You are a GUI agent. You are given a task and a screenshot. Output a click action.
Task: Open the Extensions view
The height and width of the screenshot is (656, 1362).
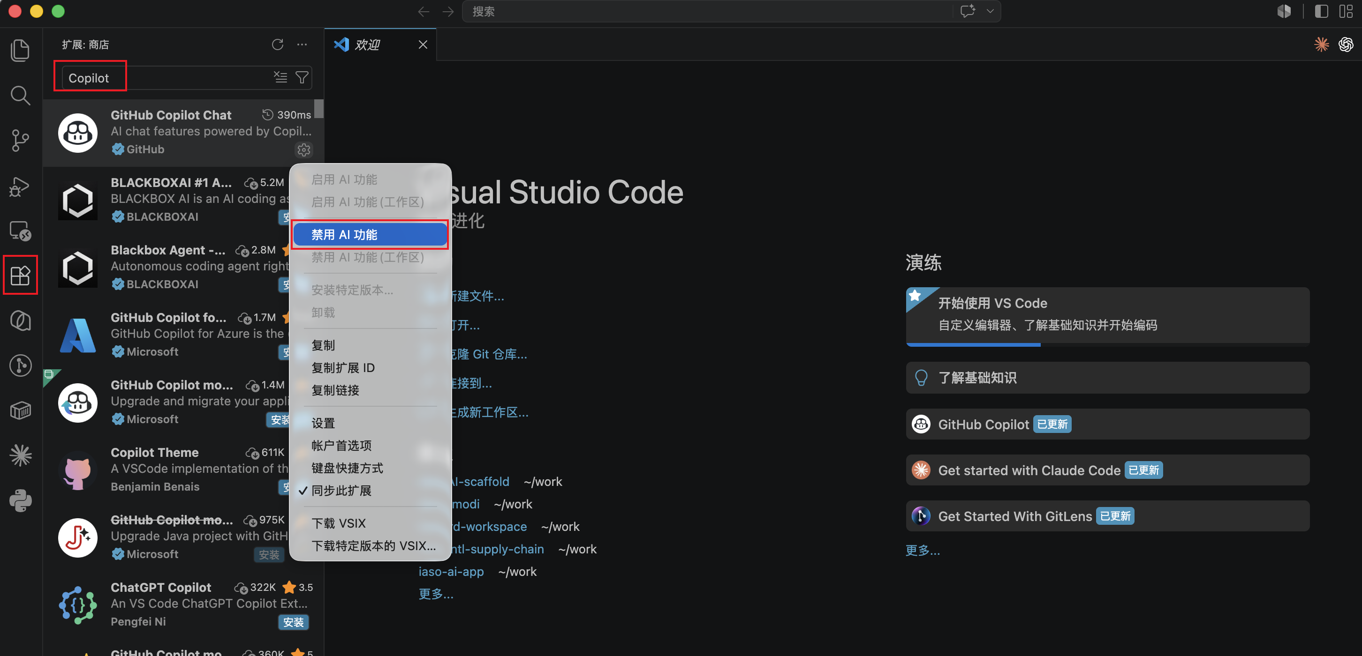point(21,275)
